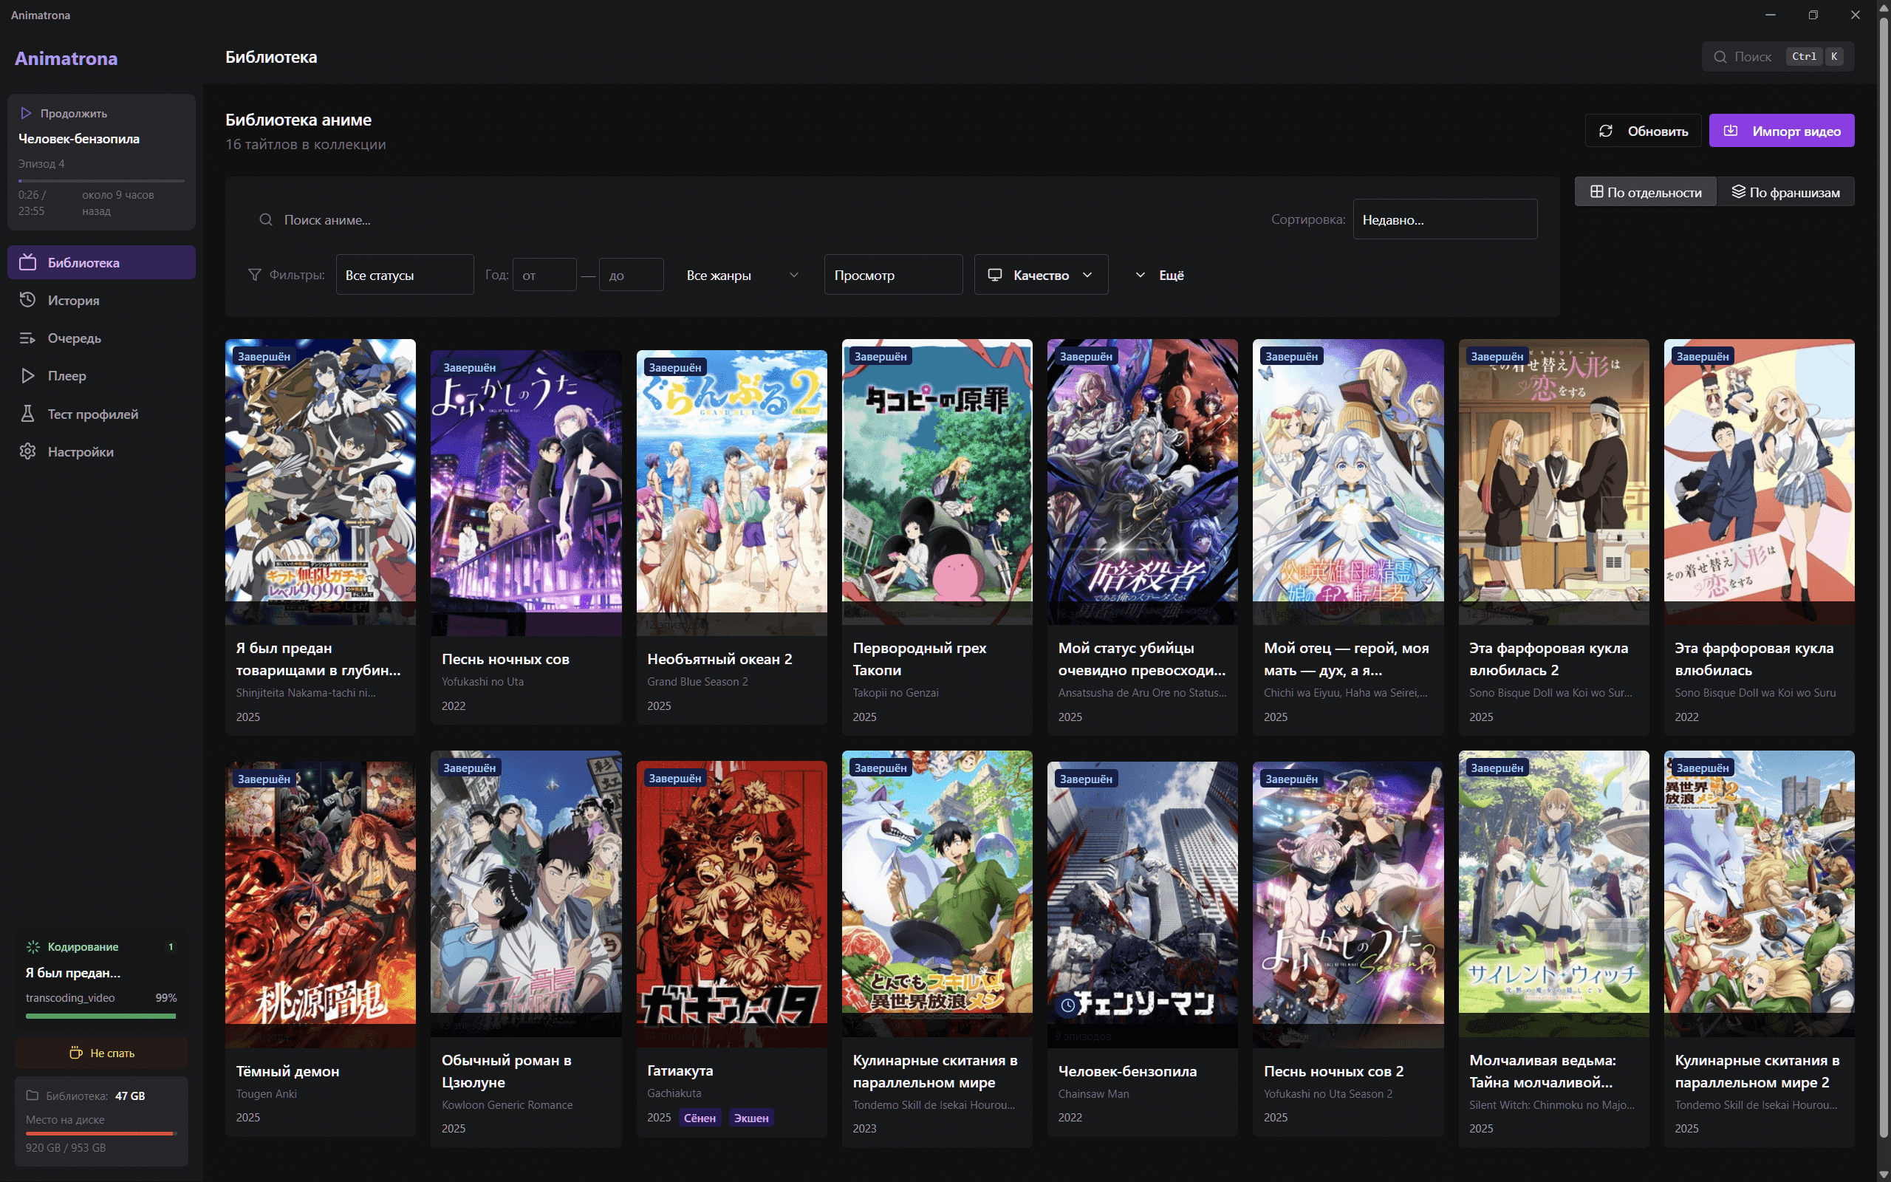Image resolution: width=1891 pixels, height=1182 pixels.
Task: Switch view to По франшизам
Action: tap(1785, 192)
